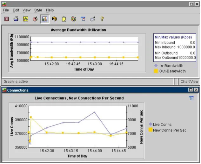Toggle the bar chart view toolbar button
The height and width of the screenshot is (164, 201).
45,19
